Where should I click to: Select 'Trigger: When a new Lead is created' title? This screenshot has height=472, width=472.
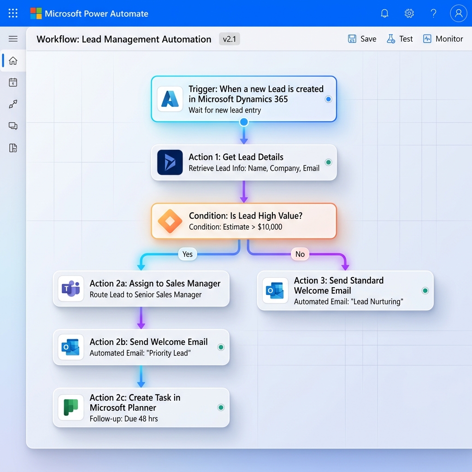pos(256,94)
